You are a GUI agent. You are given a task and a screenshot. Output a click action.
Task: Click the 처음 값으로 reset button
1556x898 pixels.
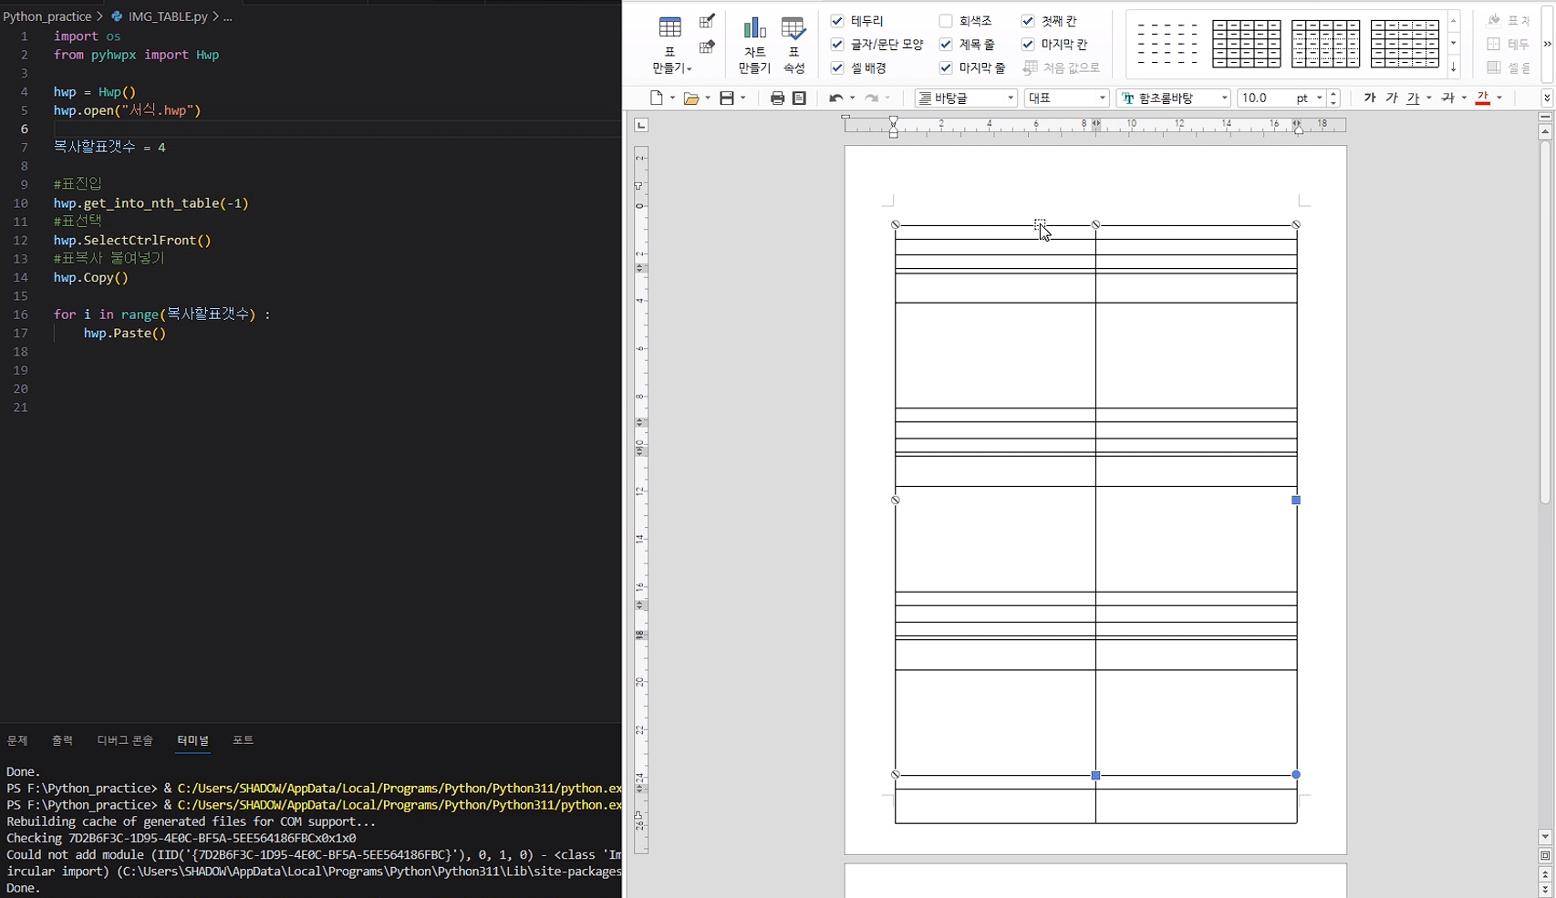pyautogui.click(x=1062, y=68)
